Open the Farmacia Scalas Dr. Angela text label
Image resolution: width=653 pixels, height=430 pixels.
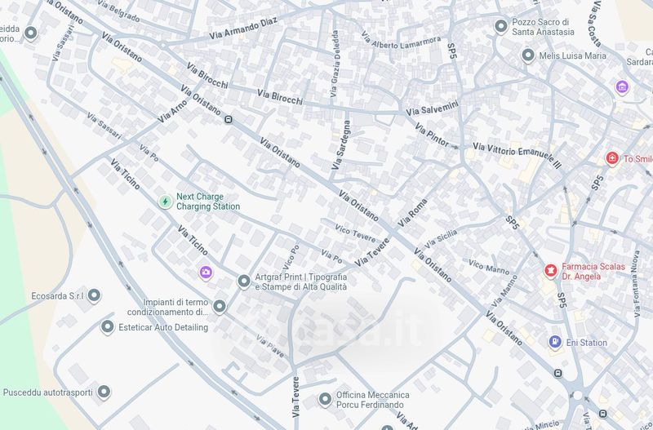pyautogui.click(x=593, y=272)
